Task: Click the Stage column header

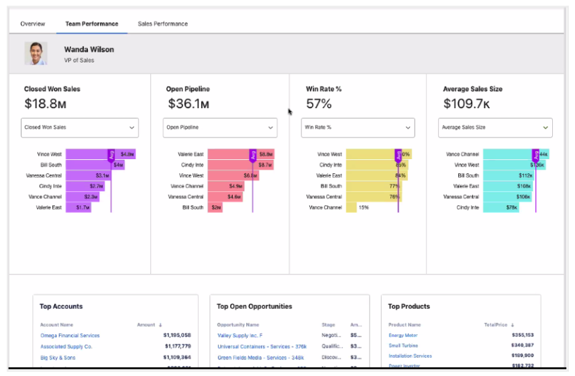Action: (328, 325)
